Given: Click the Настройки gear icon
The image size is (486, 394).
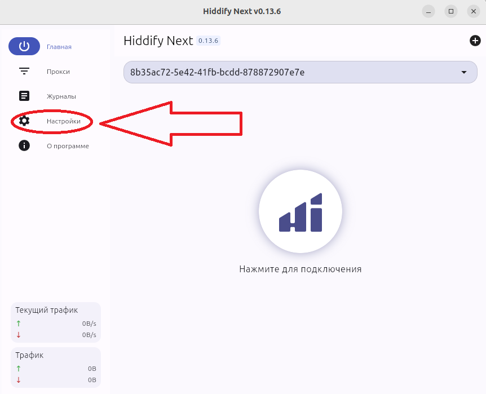Looking at the screenshot, I should tap(24, 121).
